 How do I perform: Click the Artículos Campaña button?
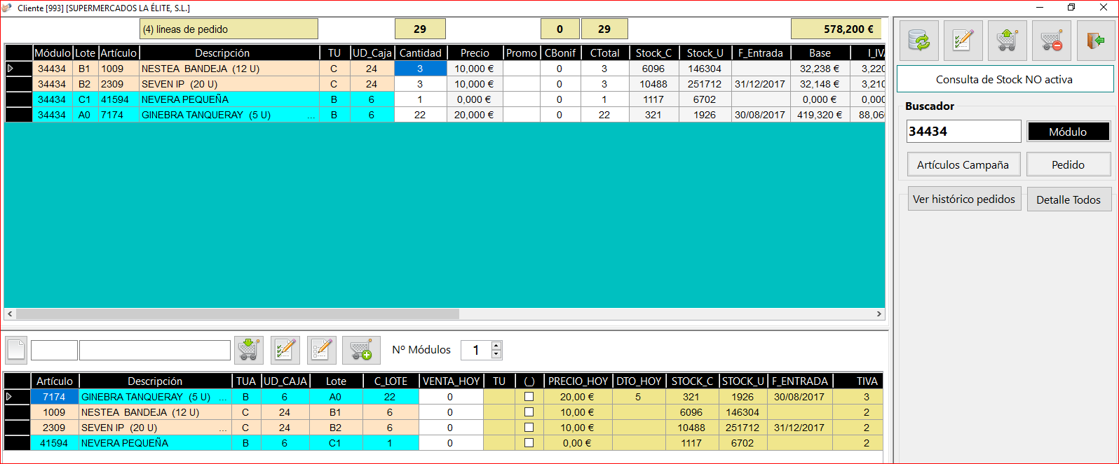coord(963,164)
